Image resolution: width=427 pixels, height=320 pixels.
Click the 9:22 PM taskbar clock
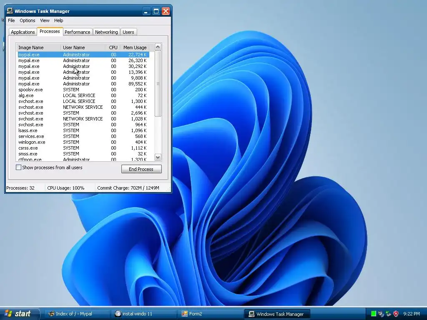(x=412, y=314)
